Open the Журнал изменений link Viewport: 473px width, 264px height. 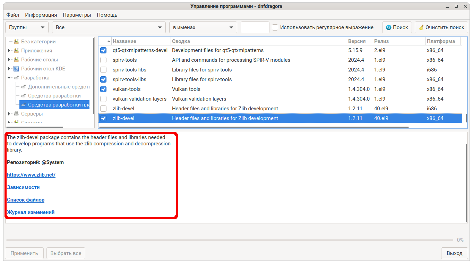31,212
